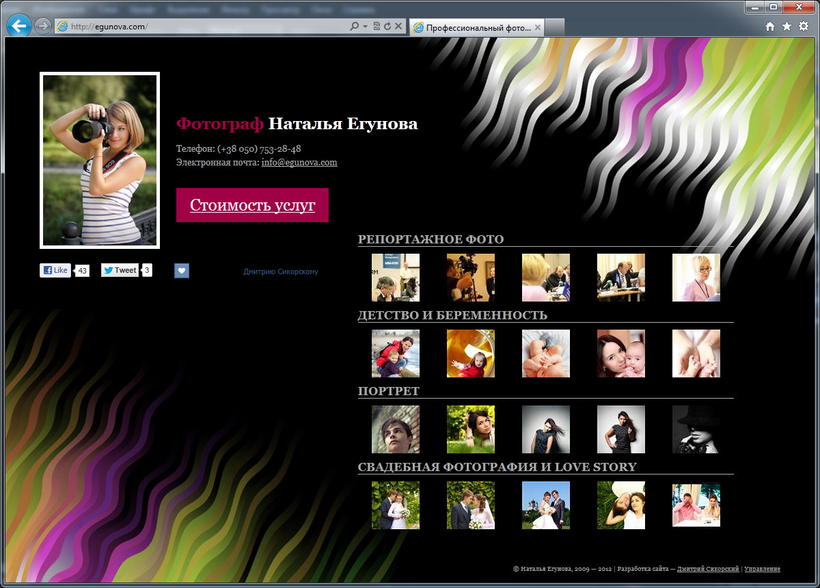Open third reportage thumbnail
This screenshot has height=588, width=820.
click(x=546, y=278)
